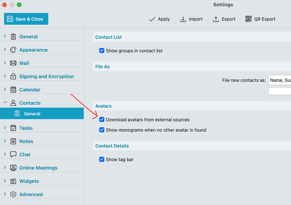Image resolution: width=291 pixels, height=205 pixels.
Task: Open the File new contacts as dropdown
Action: tap(279, 80)
